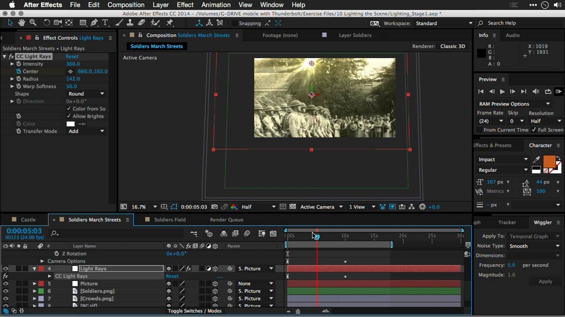Hide the Crowds.png layer eye
Screen dimensions: 565x317
click(5, 299)
